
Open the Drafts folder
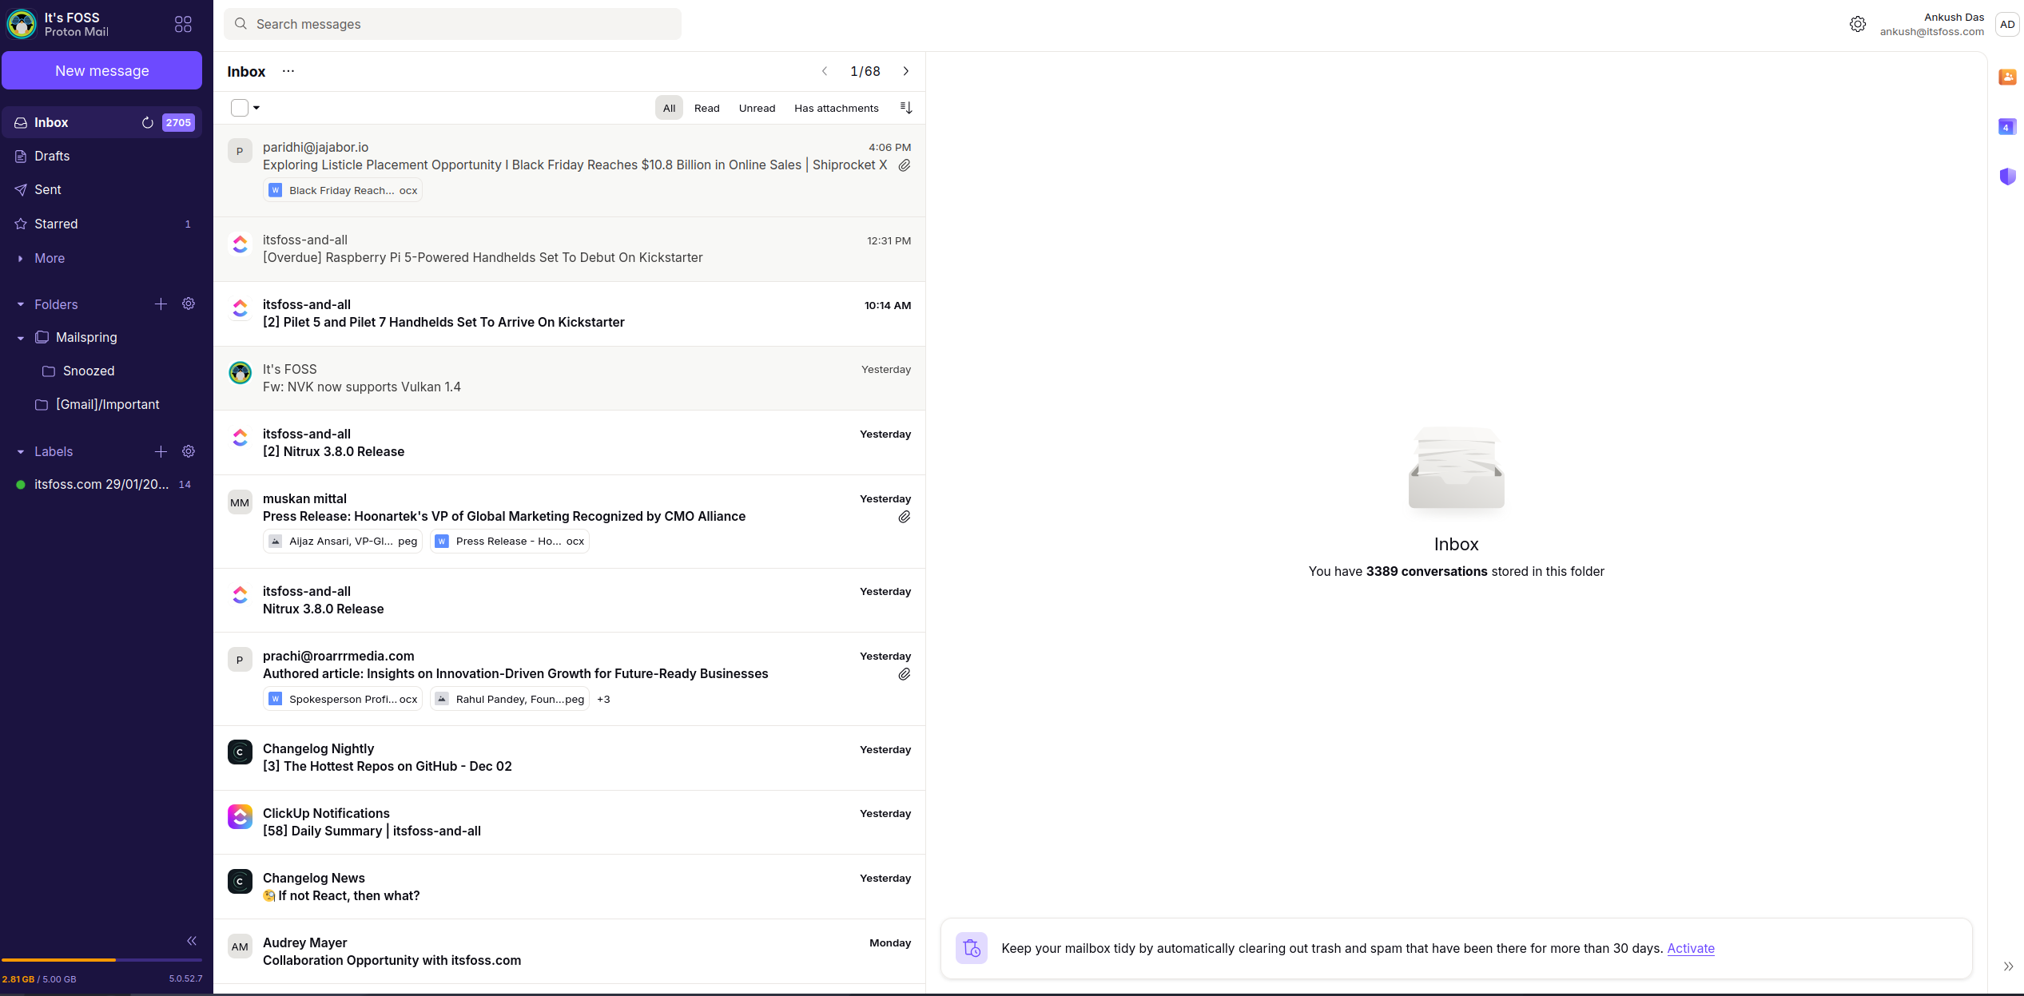(x=52, y=155)
